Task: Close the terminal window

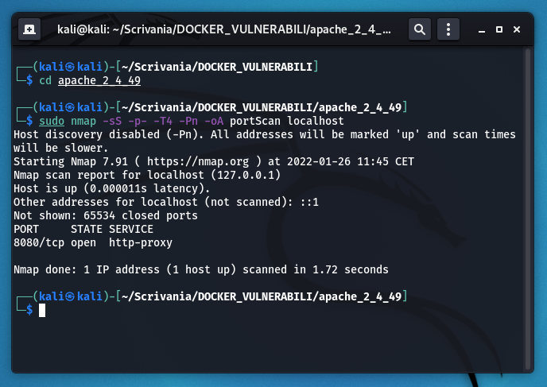Action: pyautogui.click(x=517, y=29)
